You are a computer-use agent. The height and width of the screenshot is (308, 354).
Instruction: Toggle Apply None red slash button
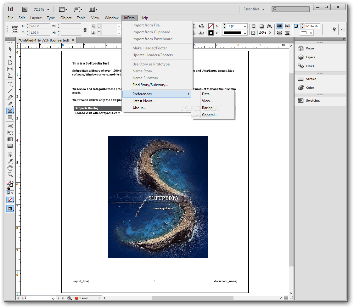pyautogui.click(x=10, y=200)
